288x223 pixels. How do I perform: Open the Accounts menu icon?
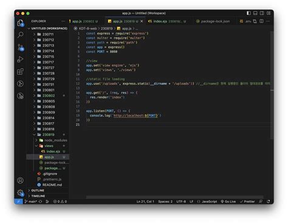(20, 180)
